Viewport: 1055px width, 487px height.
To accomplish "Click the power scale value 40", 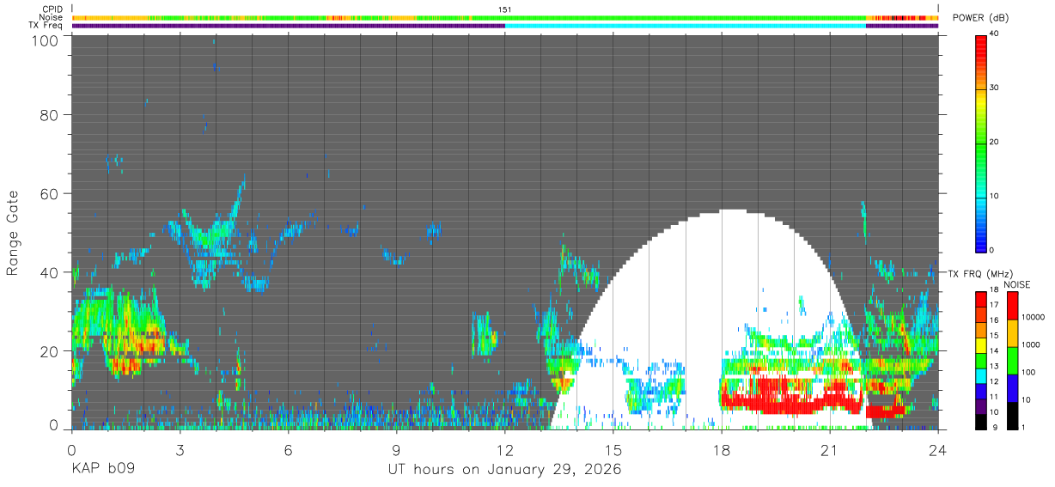I will [x=995, y=33].
